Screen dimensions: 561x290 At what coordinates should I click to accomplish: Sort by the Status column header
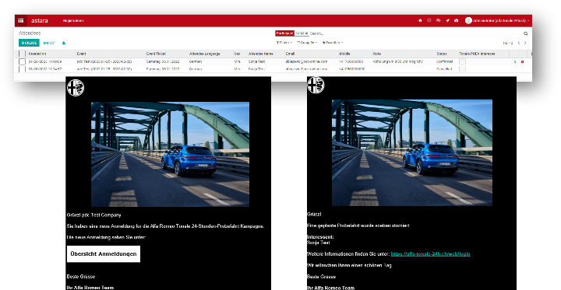(x=442, y=54)
